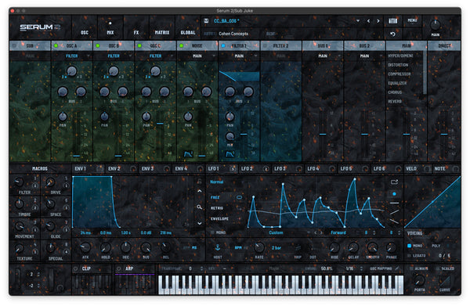Click the OSC MAPPING edit pencil
Image resolution: width=470 pixels, height=306 pixels.
click(397, 268)
